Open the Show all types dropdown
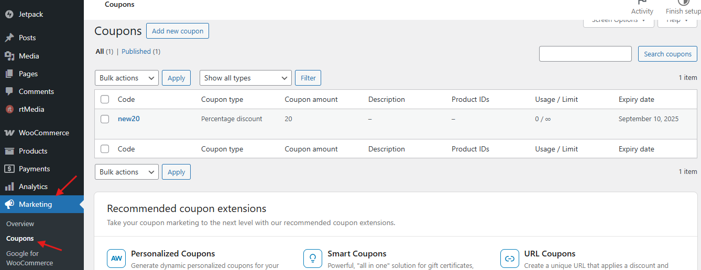 click(246, 78)
